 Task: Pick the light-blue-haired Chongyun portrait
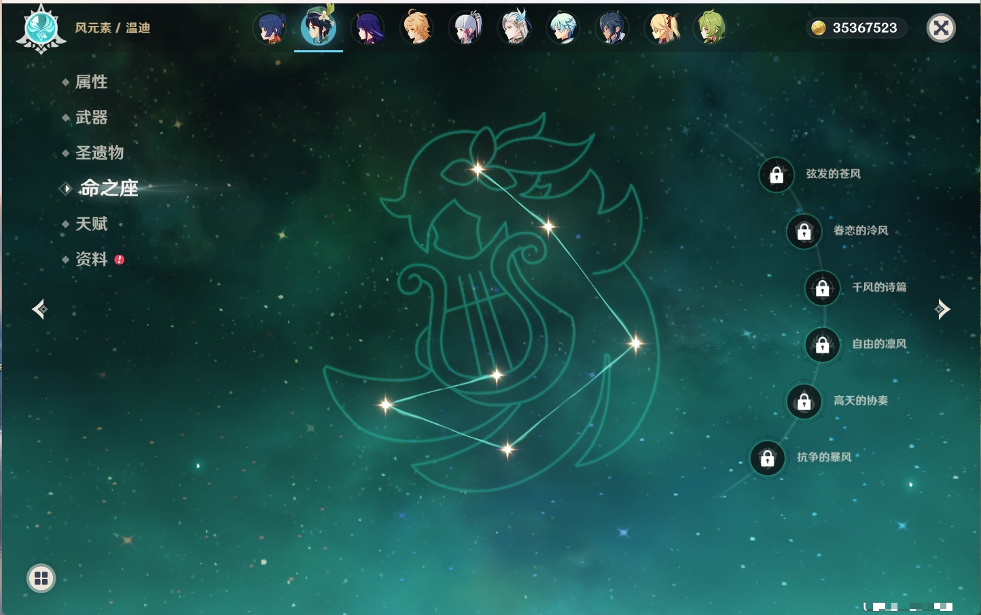click(x=563, y=29)
